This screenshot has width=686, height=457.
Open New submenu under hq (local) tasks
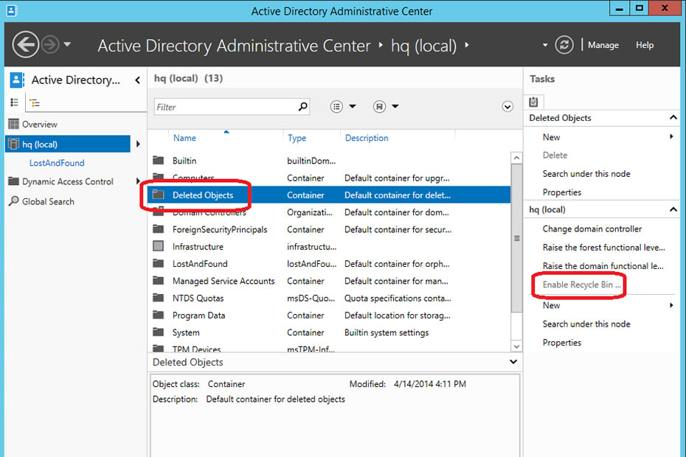(x=608, y=305)
